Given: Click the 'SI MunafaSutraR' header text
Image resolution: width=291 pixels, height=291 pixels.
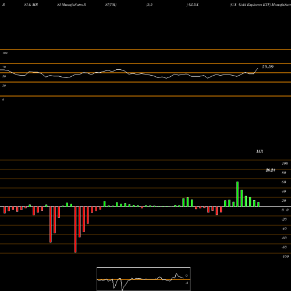Looking at the screenshot, I should coord(72,5).
